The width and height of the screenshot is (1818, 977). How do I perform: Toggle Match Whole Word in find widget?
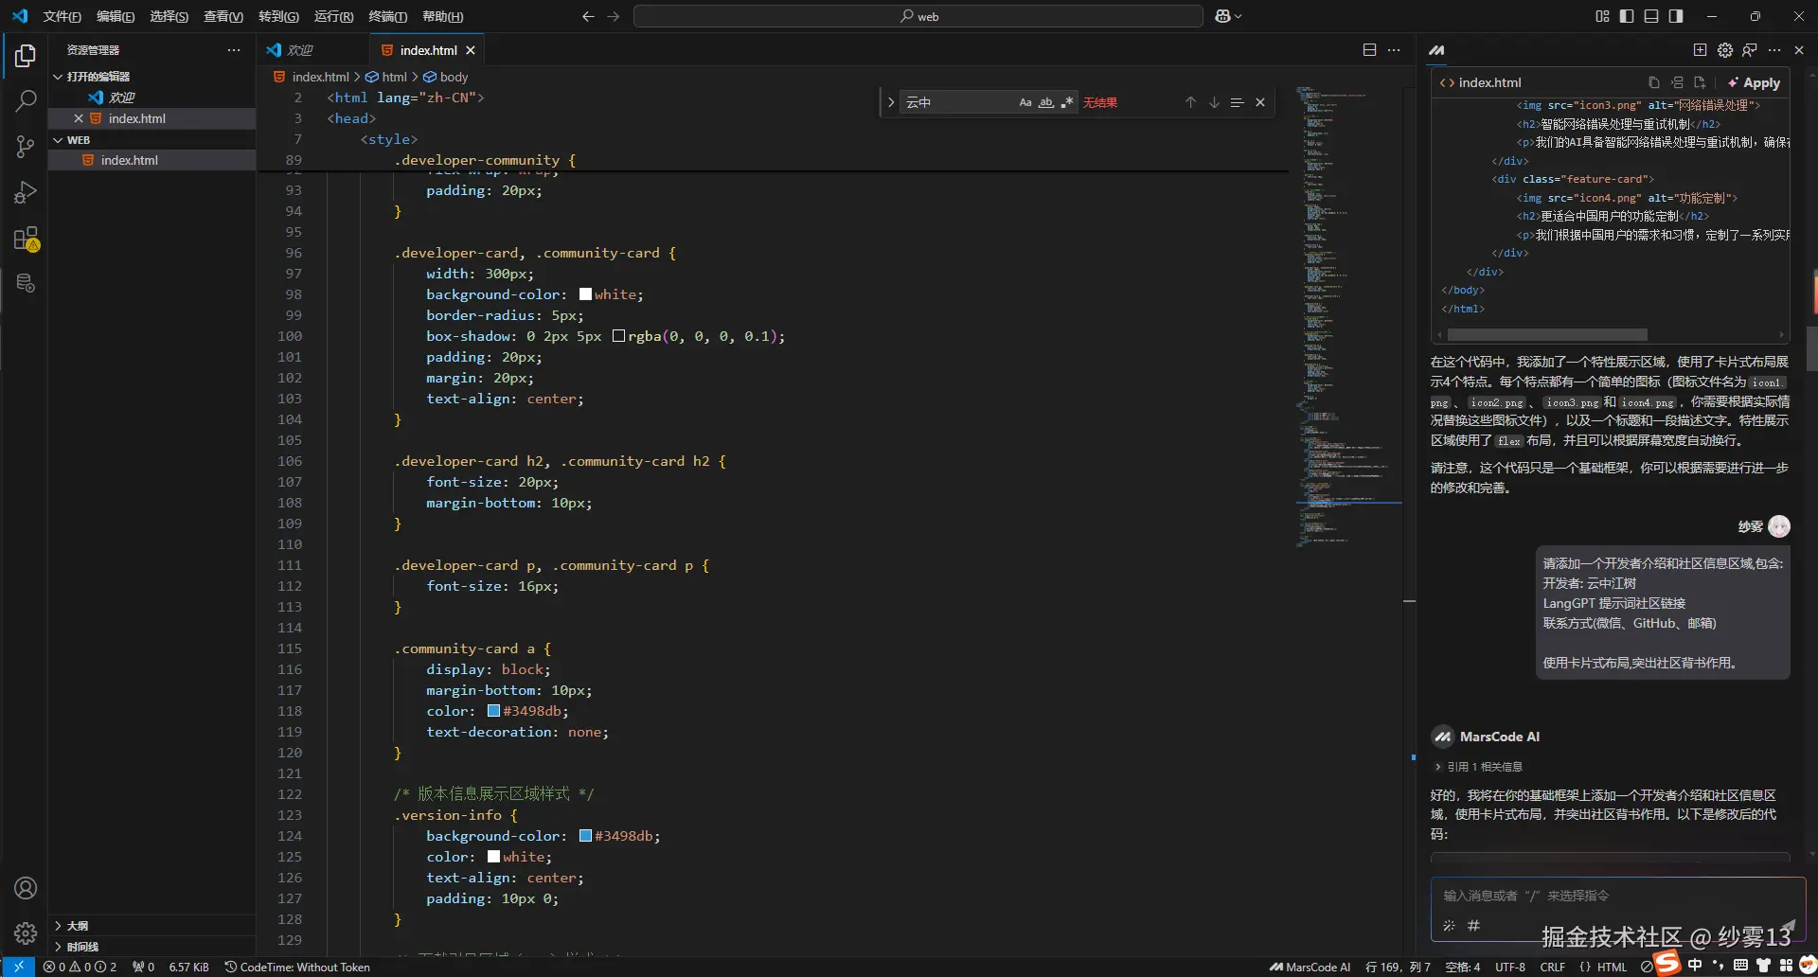[x=1046, y=102]
